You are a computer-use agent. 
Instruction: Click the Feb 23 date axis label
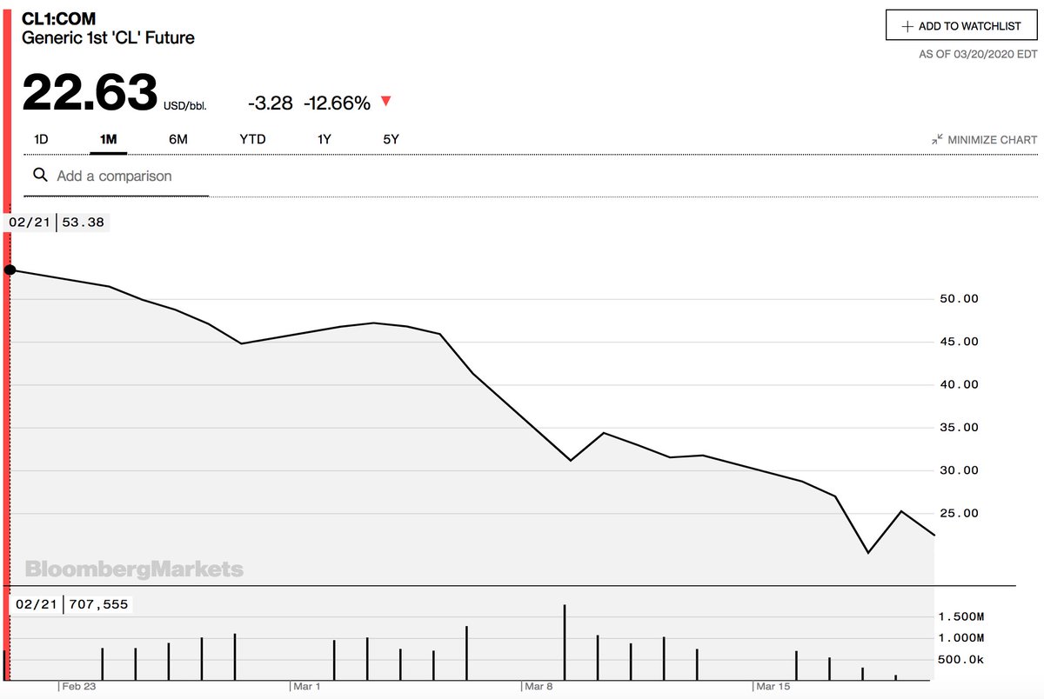[76, 687]
